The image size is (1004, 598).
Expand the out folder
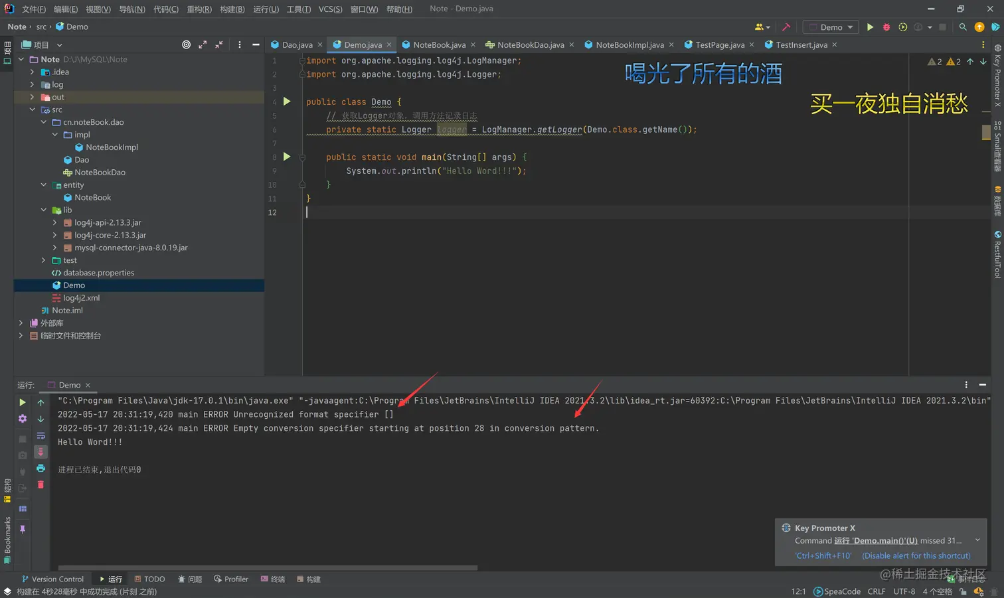click(x=32, y=97)
